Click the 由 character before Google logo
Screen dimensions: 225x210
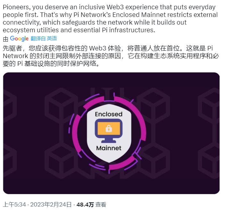point(5,39)
